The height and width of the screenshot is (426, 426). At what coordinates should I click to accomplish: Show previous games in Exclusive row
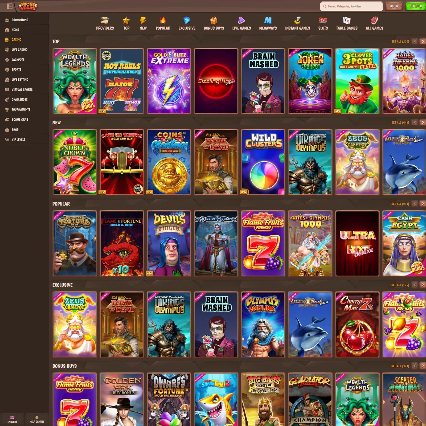pos(415,285)
